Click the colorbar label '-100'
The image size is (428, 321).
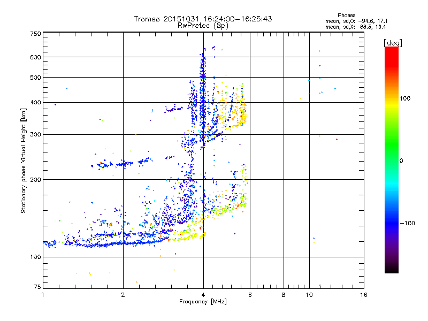click(x=408, y=223)
